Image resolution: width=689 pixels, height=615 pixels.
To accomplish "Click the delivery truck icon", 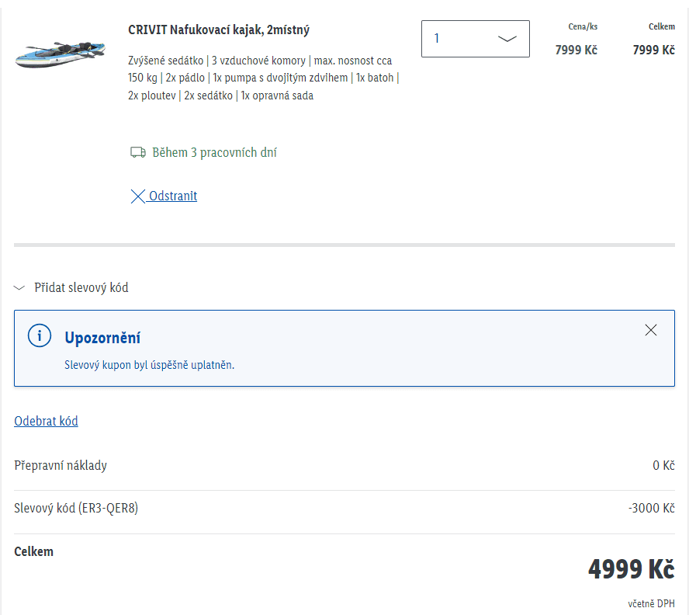I will point(138,153).
